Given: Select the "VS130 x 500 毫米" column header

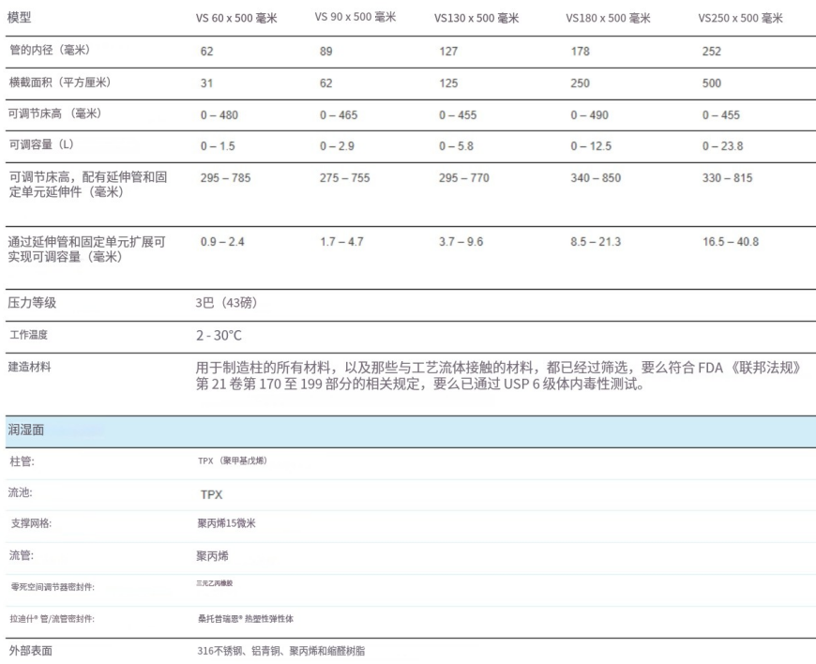Looking at the screenshot, I should 476,19.
